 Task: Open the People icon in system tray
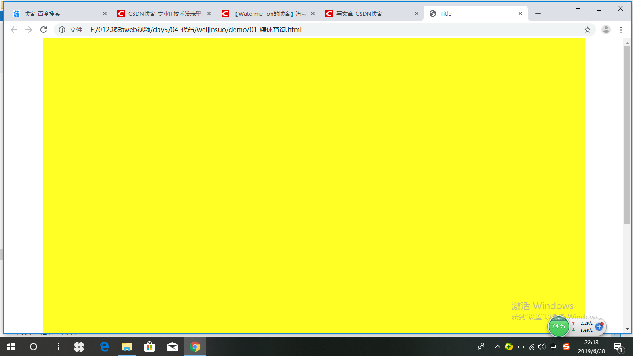481,347
